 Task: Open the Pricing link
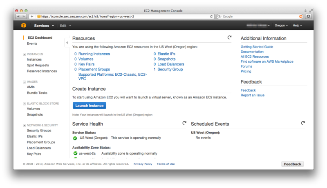point(246,71)
